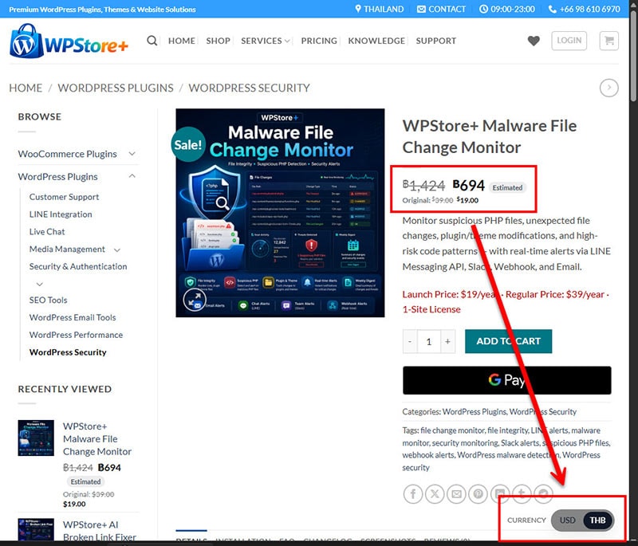Open WordPress Performance category
This screenshot has height=546, width=638.
click(76, 335)
